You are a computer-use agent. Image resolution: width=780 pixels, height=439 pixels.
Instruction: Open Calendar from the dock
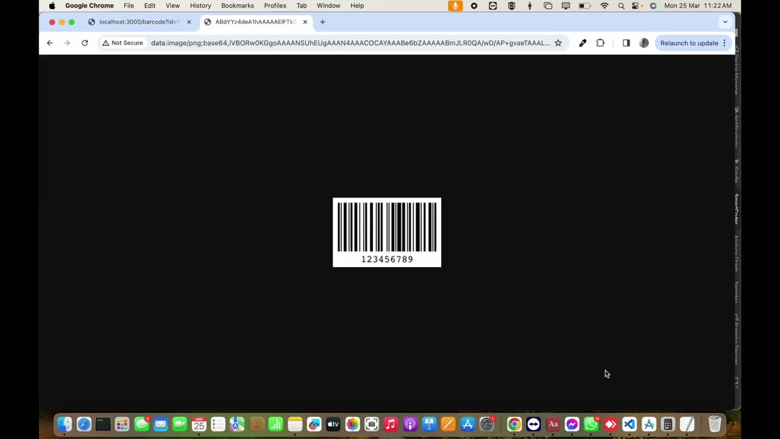tap(199, 424)
